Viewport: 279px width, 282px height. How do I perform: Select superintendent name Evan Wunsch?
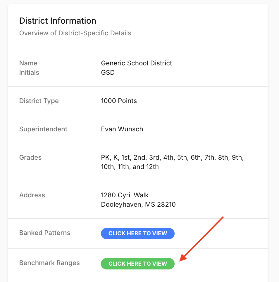coord(122,129)
